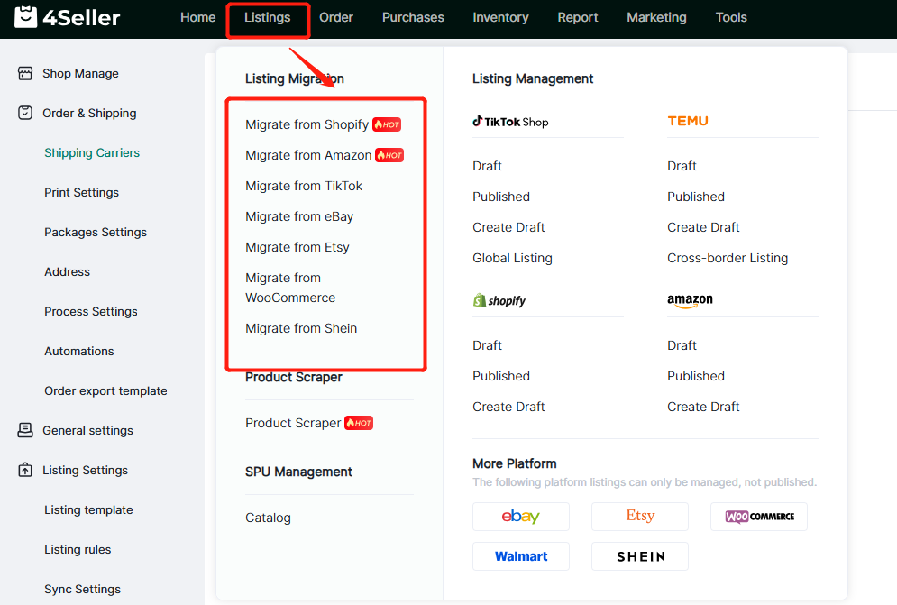Open Amazon Draft listings
This screenshot has width=897, height=605.
tap(682, 345)
